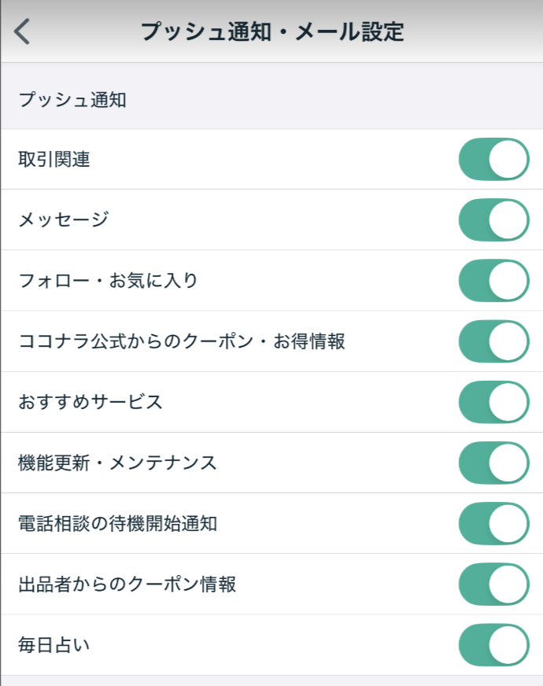
Task: Toggle the 毎日占い notification switch
Action: (x=493, y=645)
